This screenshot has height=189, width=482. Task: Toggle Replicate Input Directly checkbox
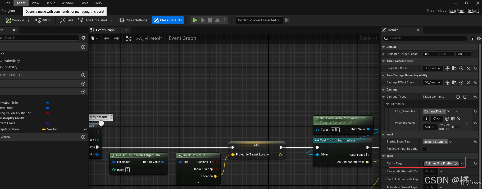click(x=425, y=149)
